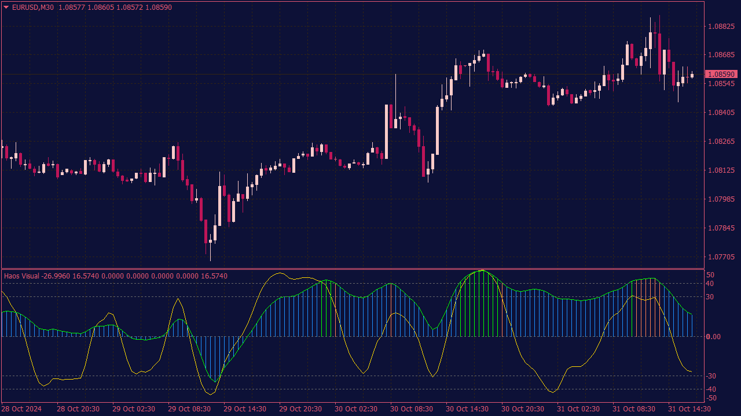Screen dimensions: 741x416
Task: Click the 29 Oct 20:30 time label
Action: click(300, 409)
